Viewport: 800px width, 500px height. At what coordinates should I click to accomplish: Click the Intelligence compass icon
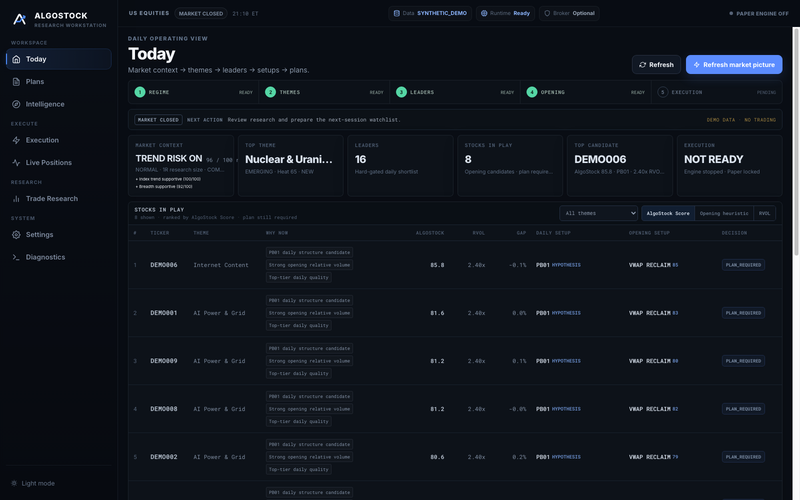coord(16,104)
